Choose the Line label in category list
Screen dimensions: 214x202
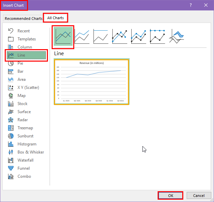point(21,55)
